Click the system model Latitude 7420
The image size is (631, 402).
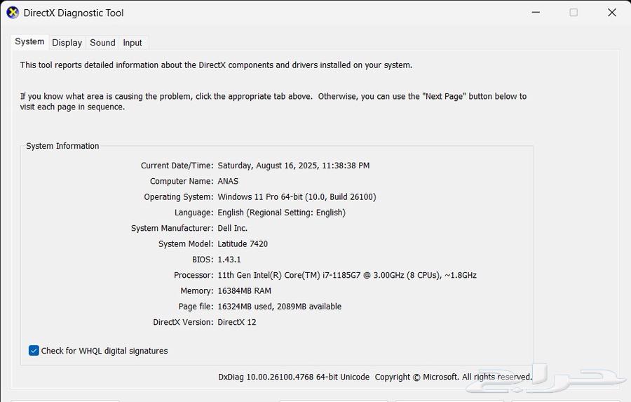(243, 244)
